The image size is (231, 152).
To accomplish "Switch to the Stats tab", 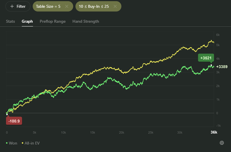I will point(10,21).
